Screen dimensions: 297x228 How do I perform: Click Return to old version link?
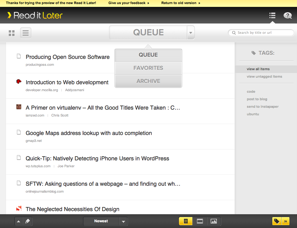[x=181, y=3]
